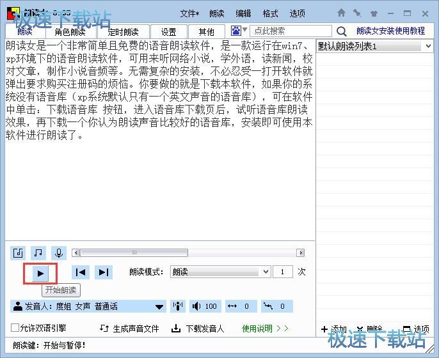Click the repeat count field showing 1
The image size is (439, 358).
[x=283, y=272]
